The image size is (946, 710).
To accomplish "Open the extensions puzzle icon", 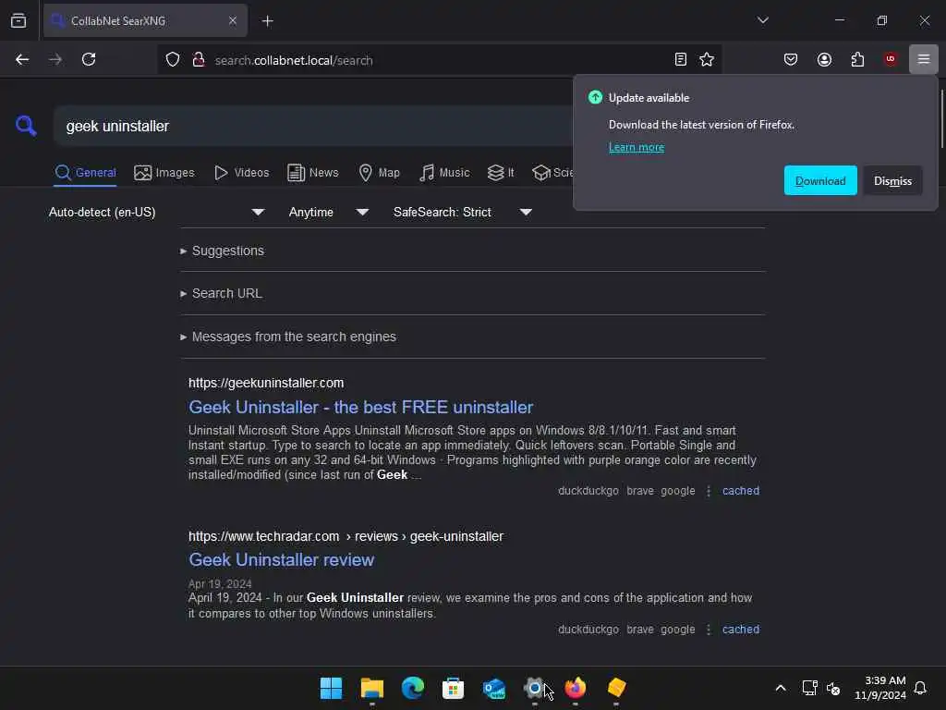I will 857,59.
